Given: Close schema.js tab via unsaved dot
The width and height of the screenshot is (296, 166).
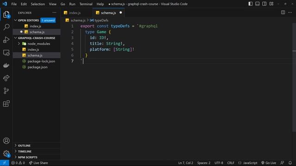Looking at the screenshot, I should (121, 12).
